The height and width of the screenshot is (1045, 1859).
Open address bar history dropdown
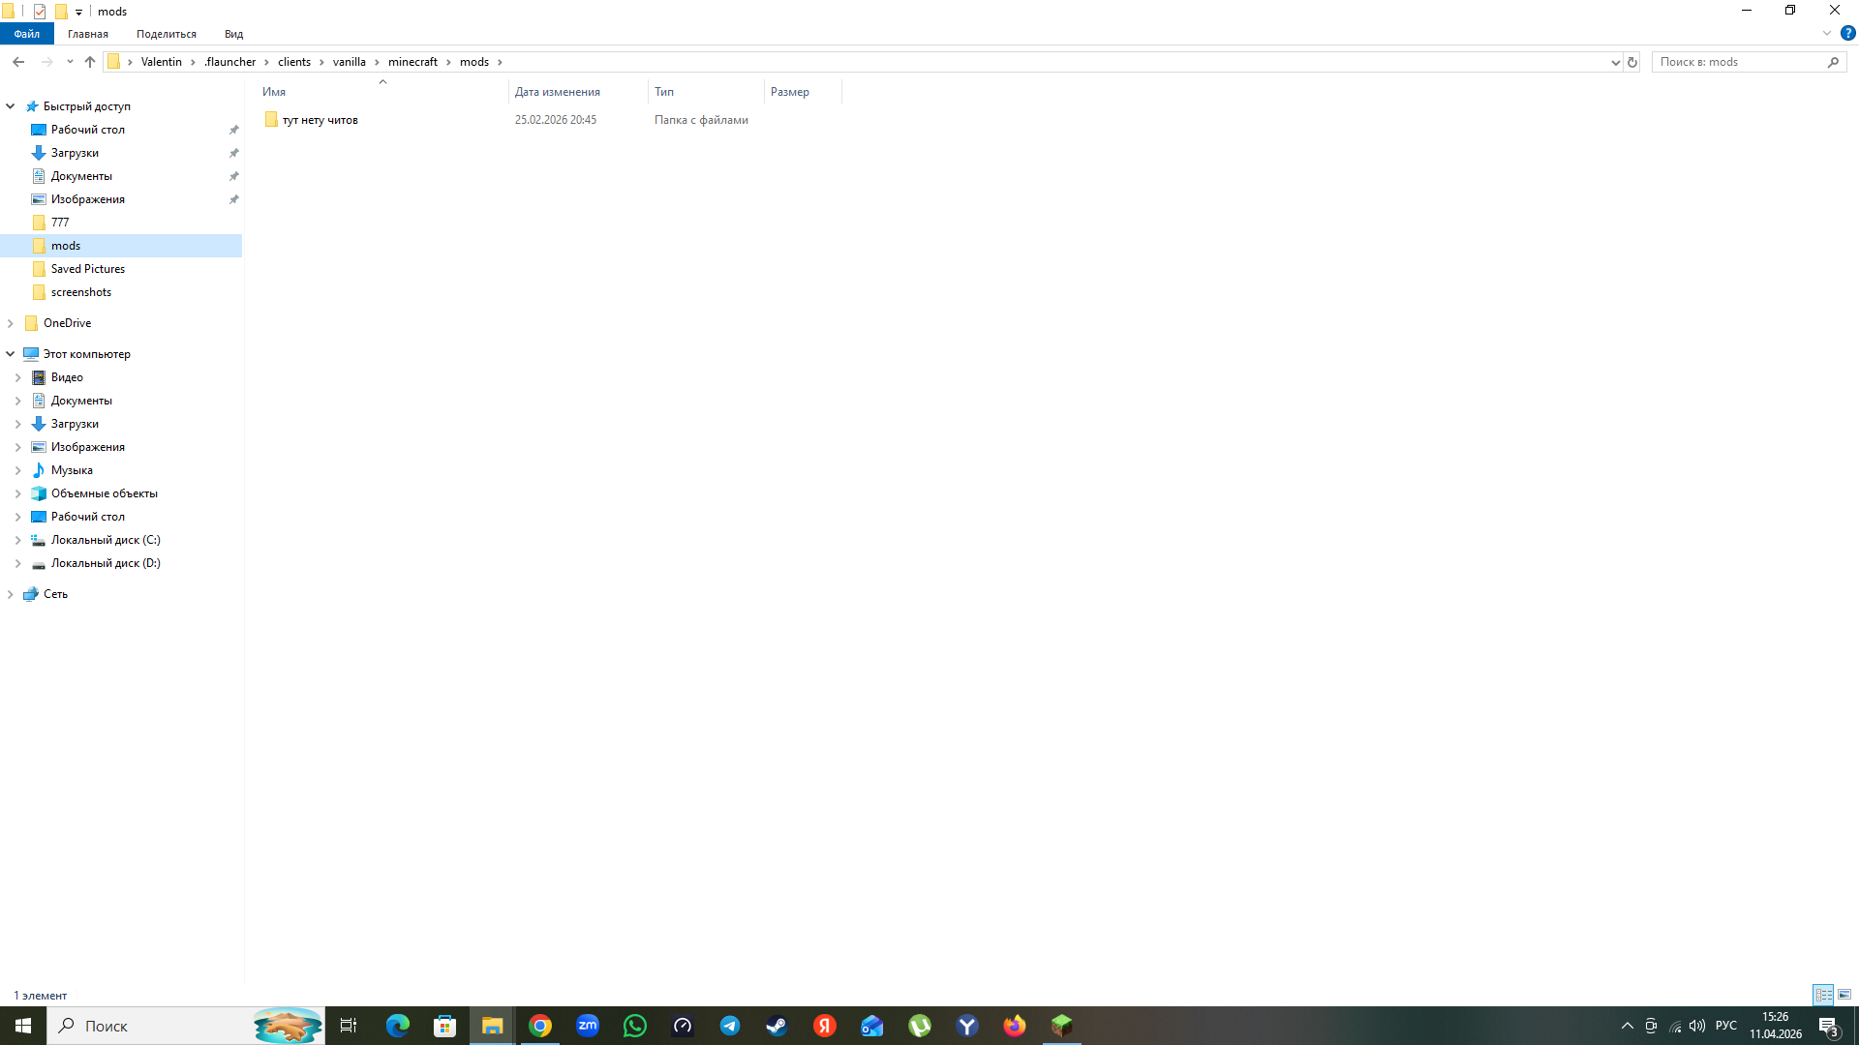tap(1615, 62)
